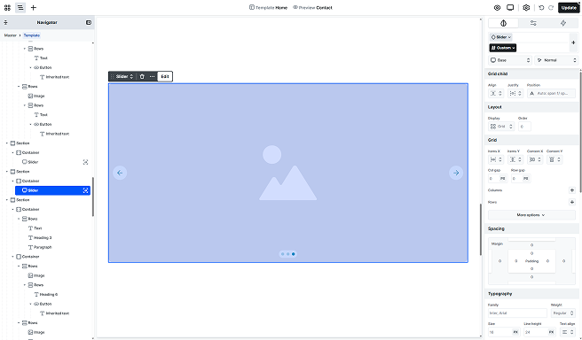Add a grid row with plus
582x340 pixels.
pyautogui.click(x=572, y=202)
